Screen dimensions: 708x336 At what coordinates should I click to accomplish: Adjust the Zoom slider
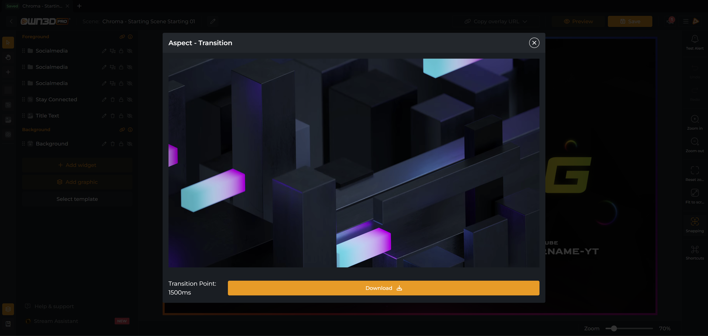[x=614, y=328]
